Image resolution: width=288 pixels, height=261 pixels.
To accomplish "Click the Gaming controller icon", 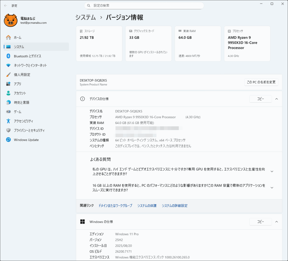I will (8, 112).
